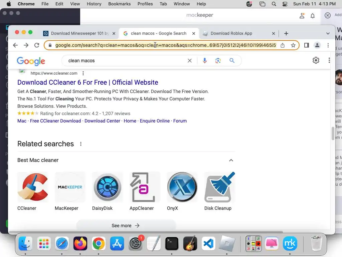Open the Trash in the Dock
Screen dimensions: 342x257
point(316,244)
